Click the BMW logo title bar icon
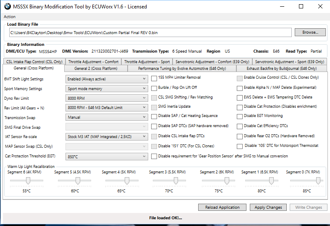Image resolution: width=330 pixels, height=226 pixels. [x=8, y=7]
